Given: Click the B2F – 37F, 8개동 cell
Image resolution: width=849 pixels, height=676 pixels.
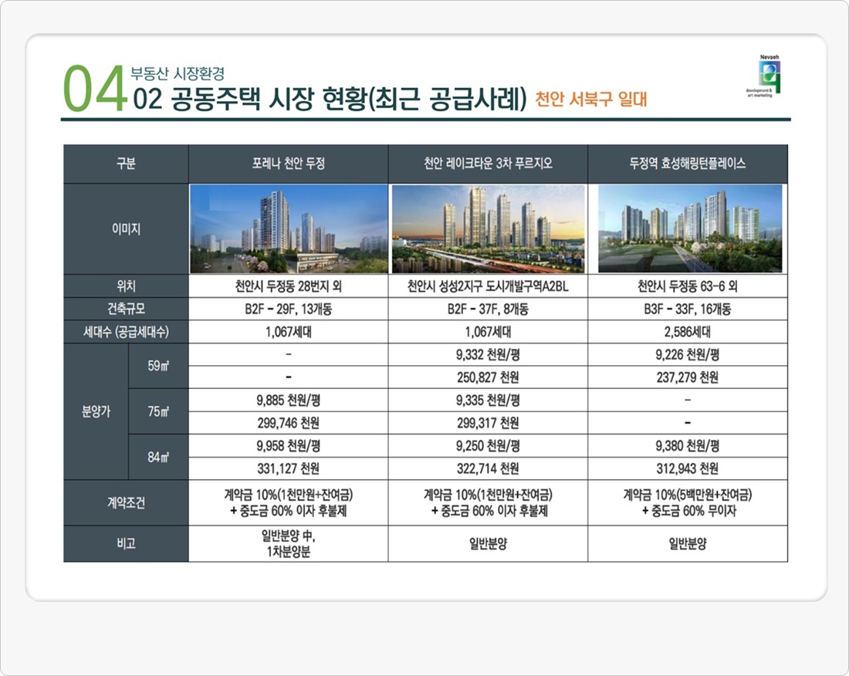Looking at the screenshot, I should (x=488, y=309).
